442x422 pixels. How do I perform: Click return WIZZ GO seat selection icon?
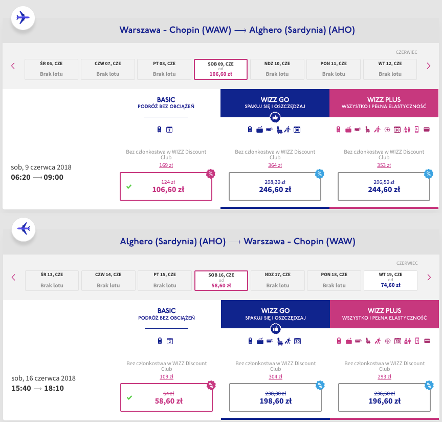pyautogui.click(x=280, y=341)
